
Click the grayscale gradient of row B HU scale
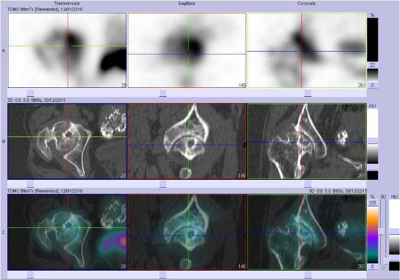pyautogui.click(x=372, y=154)
